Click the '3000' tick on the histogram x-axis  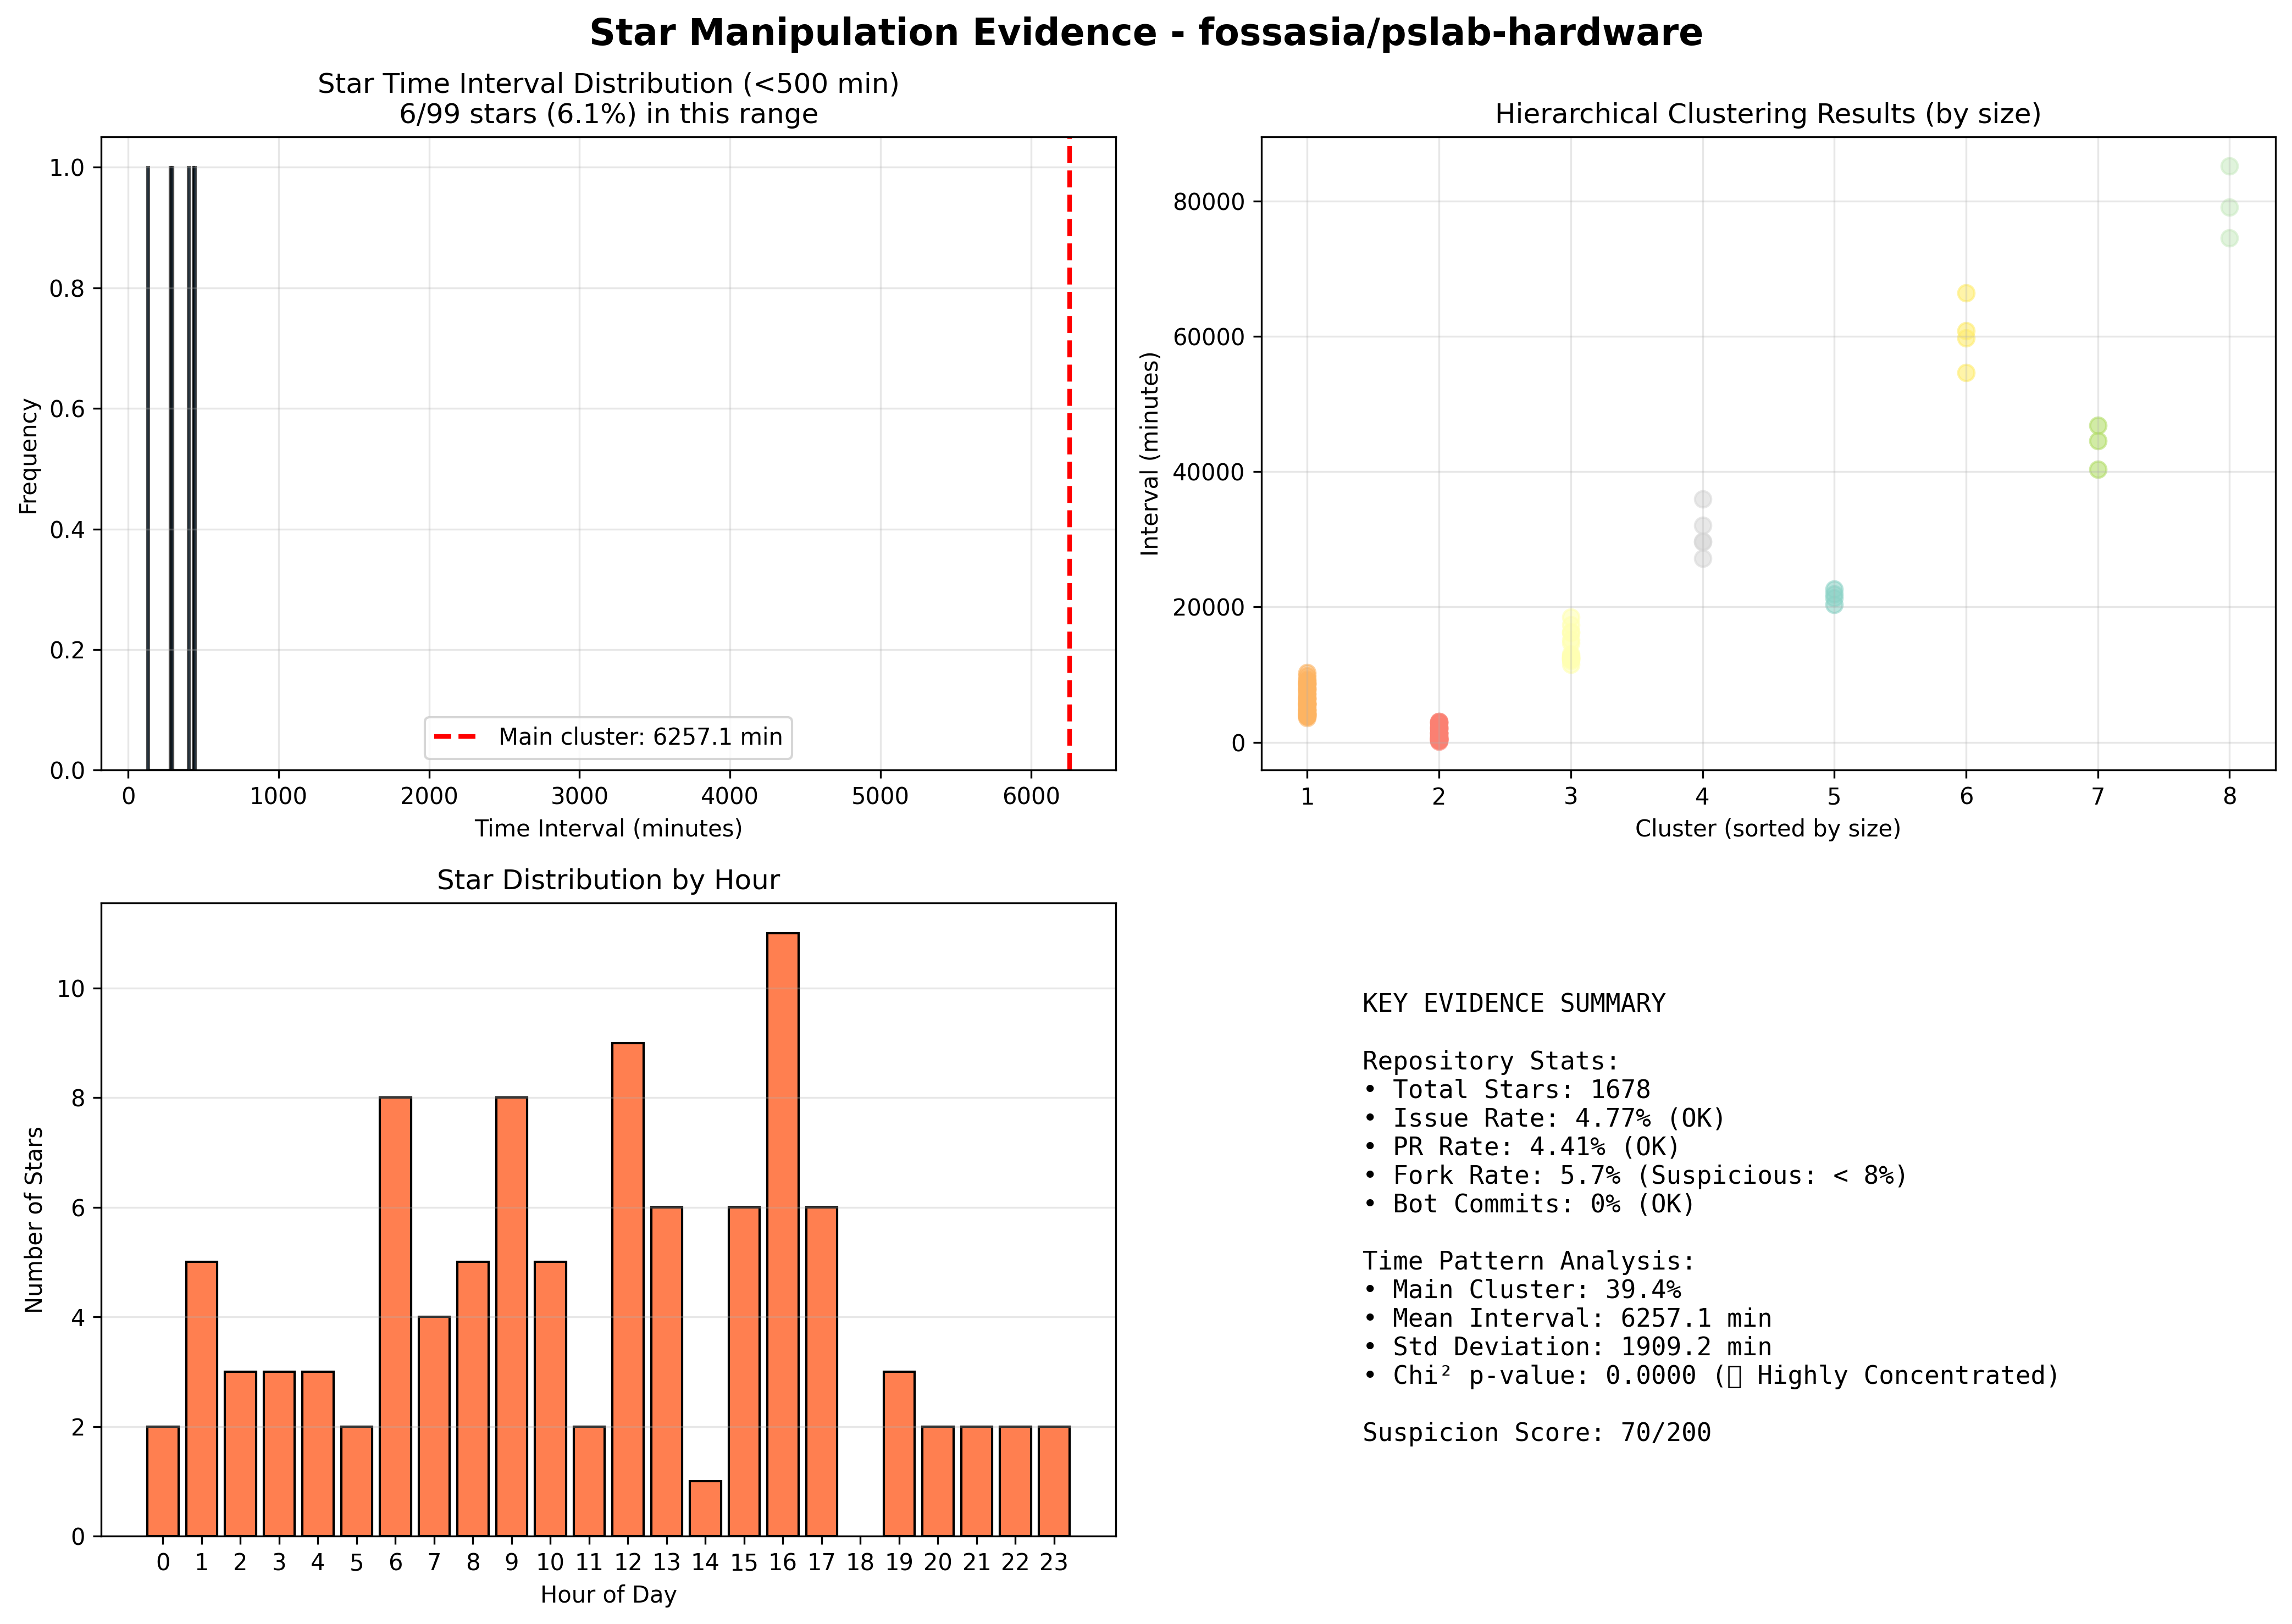coord(580,796)
